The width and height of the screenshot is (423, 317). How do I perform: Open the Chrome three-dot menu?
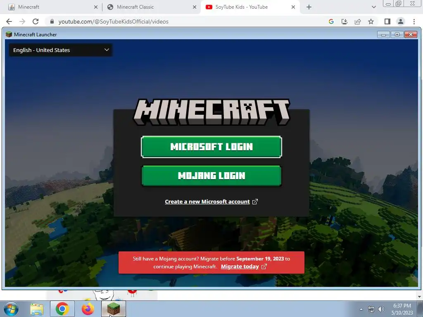414,21
